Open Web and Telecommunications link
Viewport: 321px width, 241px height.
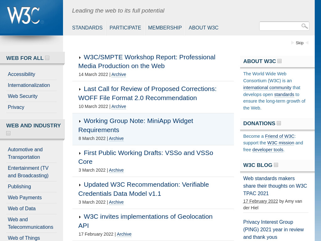click(30, 223)
